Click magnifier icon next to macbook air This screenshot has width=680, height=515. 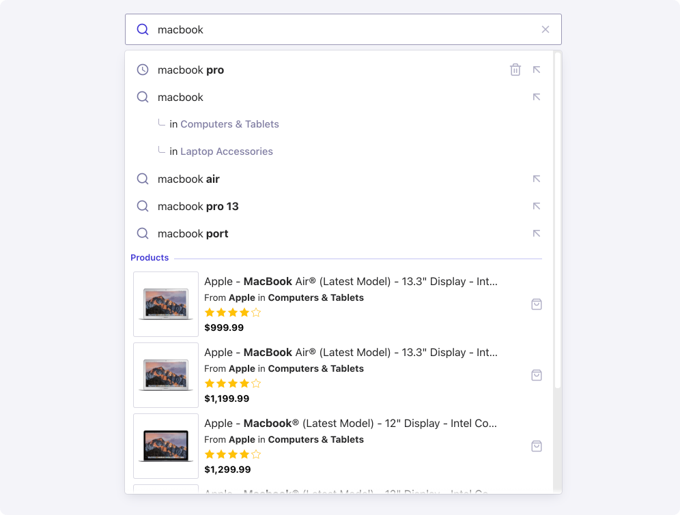tap(143, 179)
